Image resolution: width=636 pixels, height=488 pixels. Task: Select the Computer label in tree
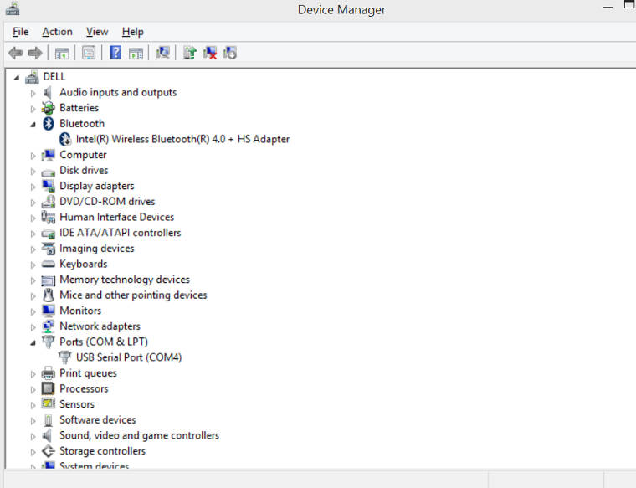click(83, 155)
